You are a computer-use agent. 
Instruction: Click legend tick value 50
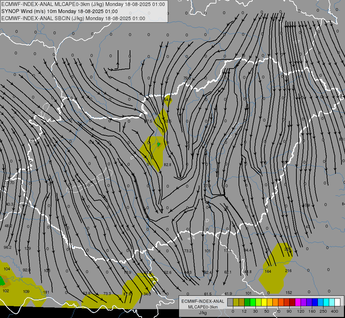click(267, 311)
